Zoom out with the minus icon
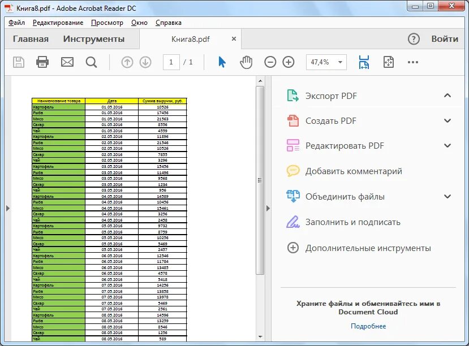Screen dimensions: 469x346 (x=270, y=62)
